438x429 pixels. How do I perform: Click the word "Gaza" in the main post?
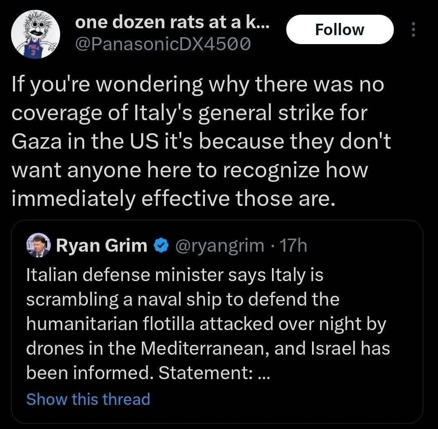tap(37, 142)
